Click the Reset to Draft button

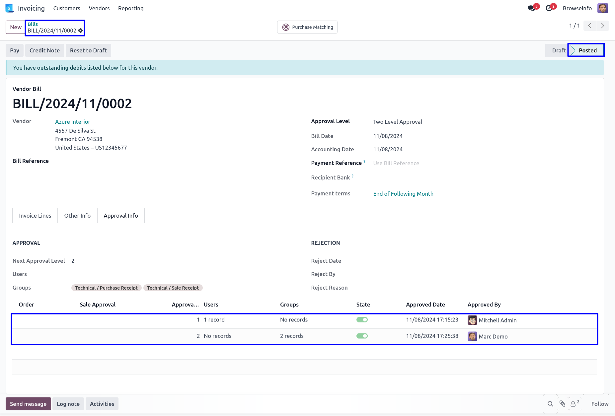click(88, 50)
